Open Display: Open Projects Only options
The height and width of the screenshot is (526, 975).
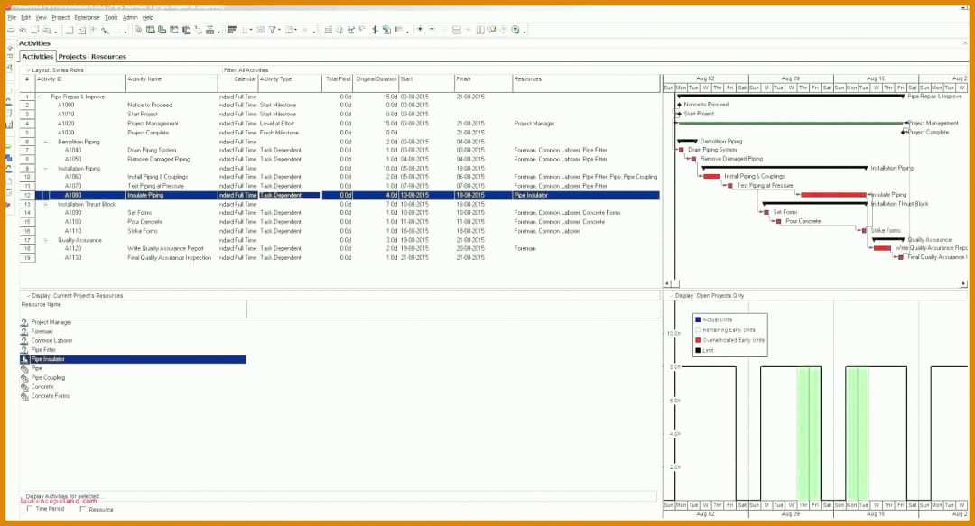coord(708,295)
